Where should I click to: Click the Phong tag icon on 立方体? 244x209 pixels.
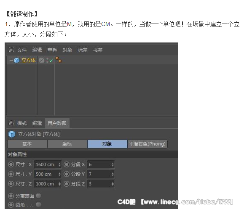(59, 60)
